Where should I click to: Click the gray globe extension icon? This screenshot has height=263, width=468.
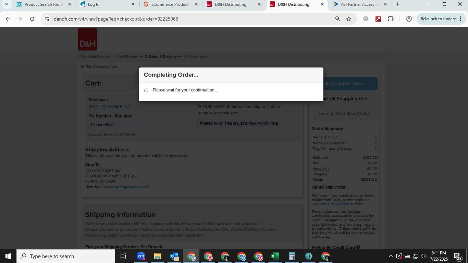pos(366,19)
